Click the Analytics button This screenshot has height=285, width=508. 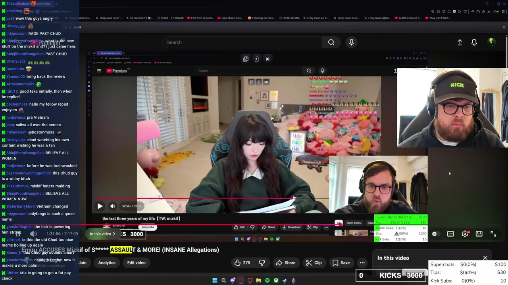[x=107, y=262]
